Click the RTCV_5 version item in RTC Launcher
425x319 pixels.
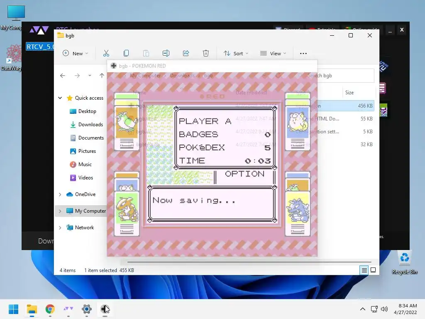pyautogui.click(x=39, y=47)
